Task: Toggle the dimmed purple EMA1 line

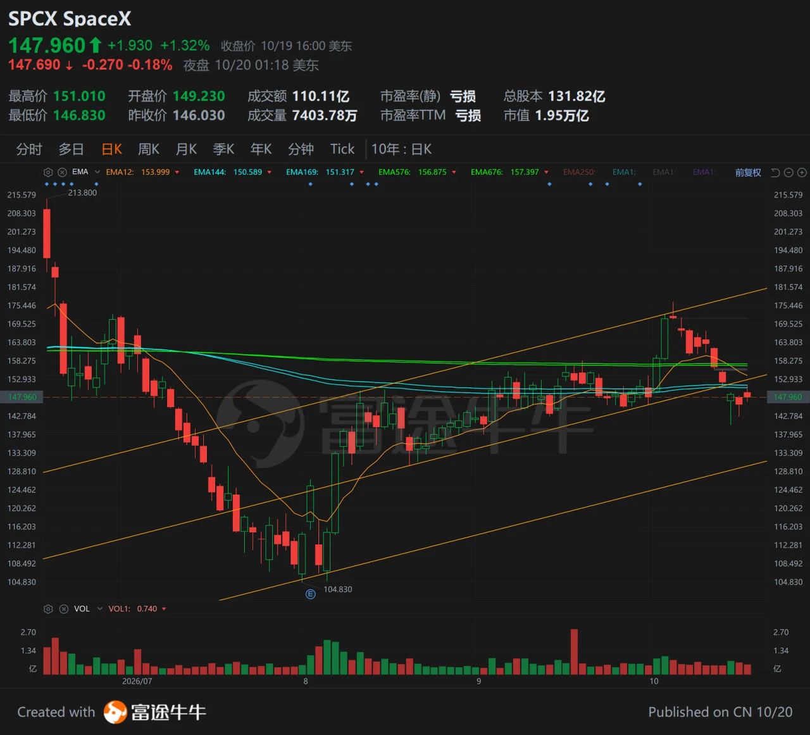Action: (704, 172)
